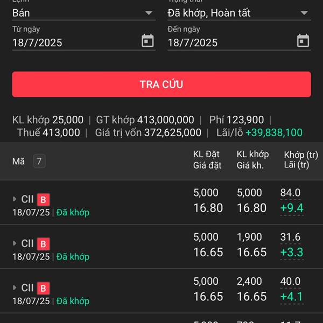Tap the Thuế value 413,000
This screenshot has height=323, width=323.
61,132
